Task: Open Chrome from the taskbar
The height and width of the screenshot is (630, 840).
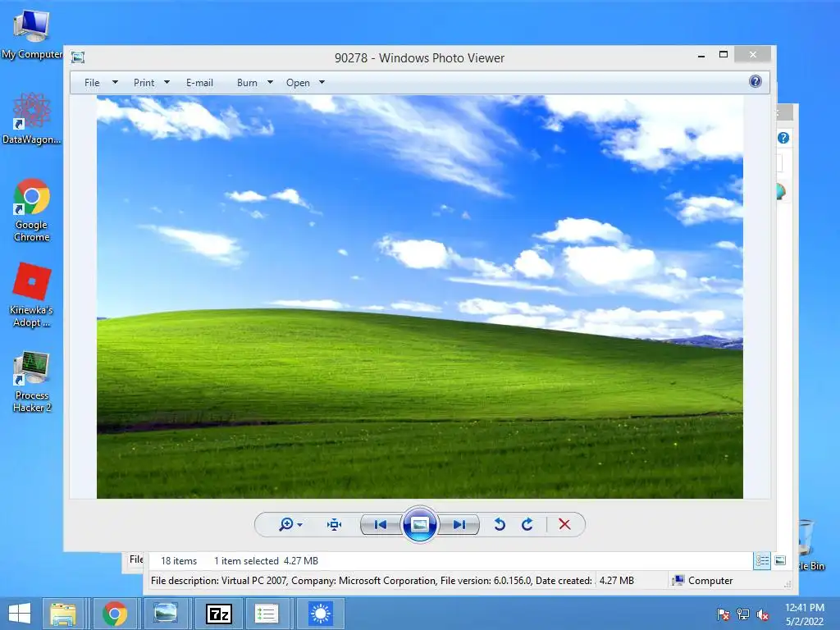Action: pos(115,614)
